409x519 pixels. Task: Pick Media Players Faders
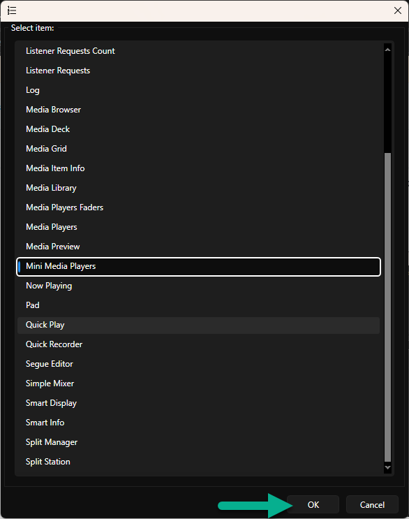[198, 207]
